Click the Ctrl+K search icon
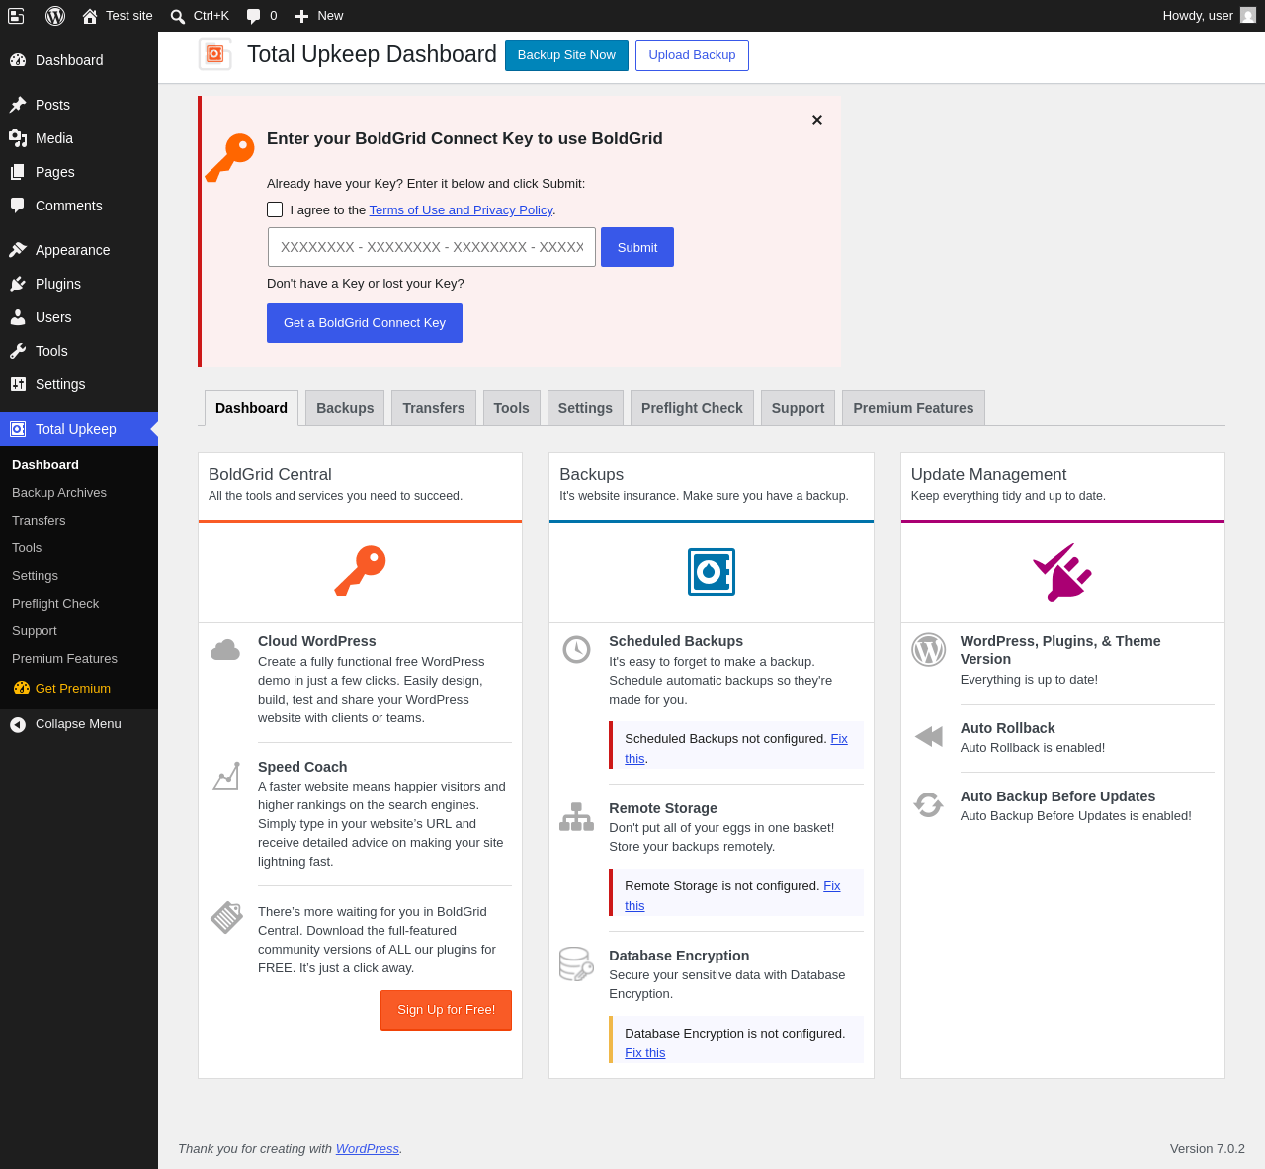The image size is (1265, 1169). coord(178,16)
